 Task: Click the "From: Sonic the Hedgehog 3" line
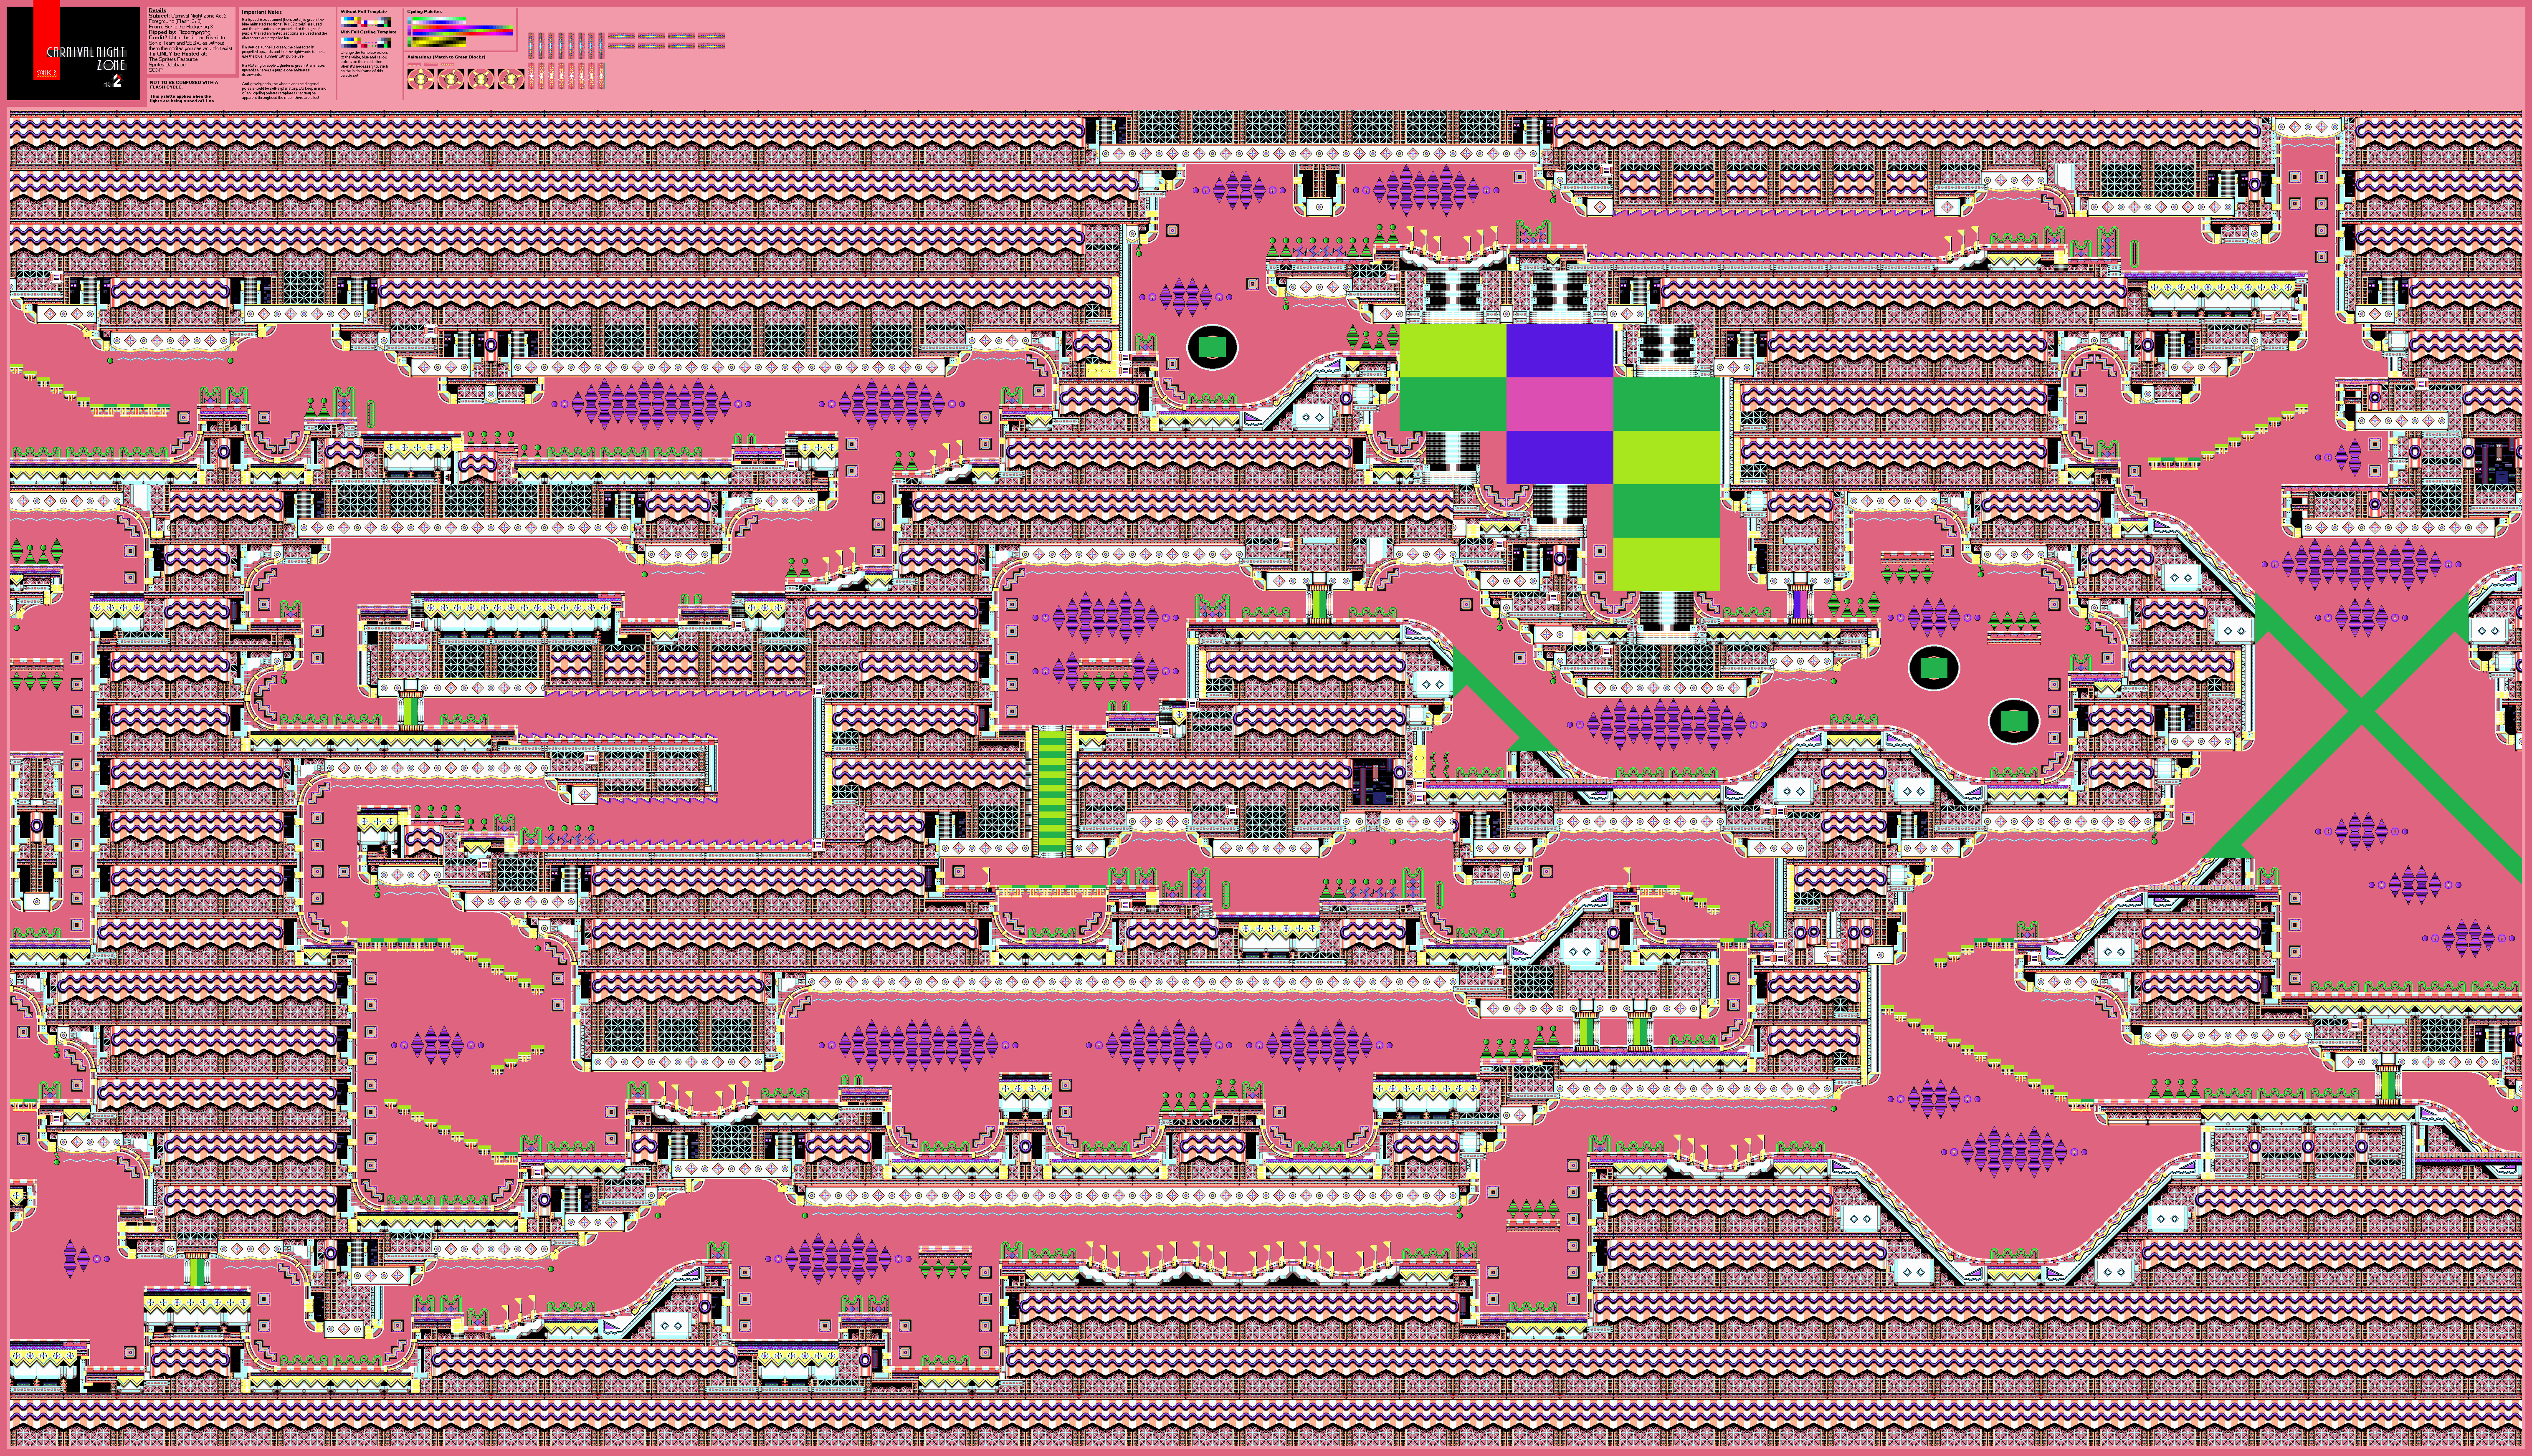pyautogui.click(x=180, y=27)
